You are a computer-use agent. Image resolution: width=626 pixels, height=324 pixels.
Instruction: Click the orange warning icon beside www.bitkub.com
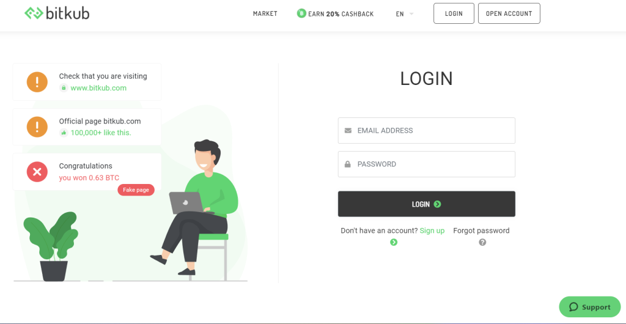click(37, 82)
